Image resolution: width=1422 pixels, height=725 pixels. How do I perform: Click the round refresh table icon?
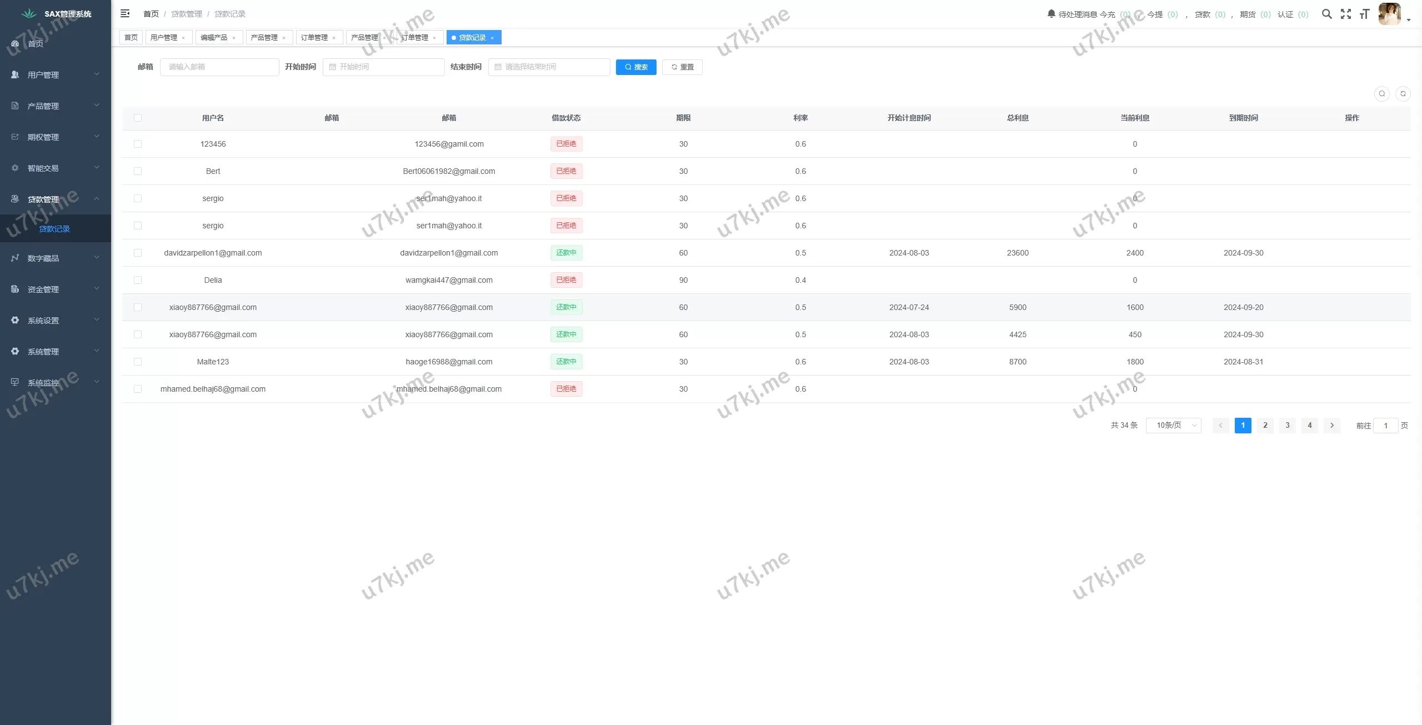tap(1403, 94)
